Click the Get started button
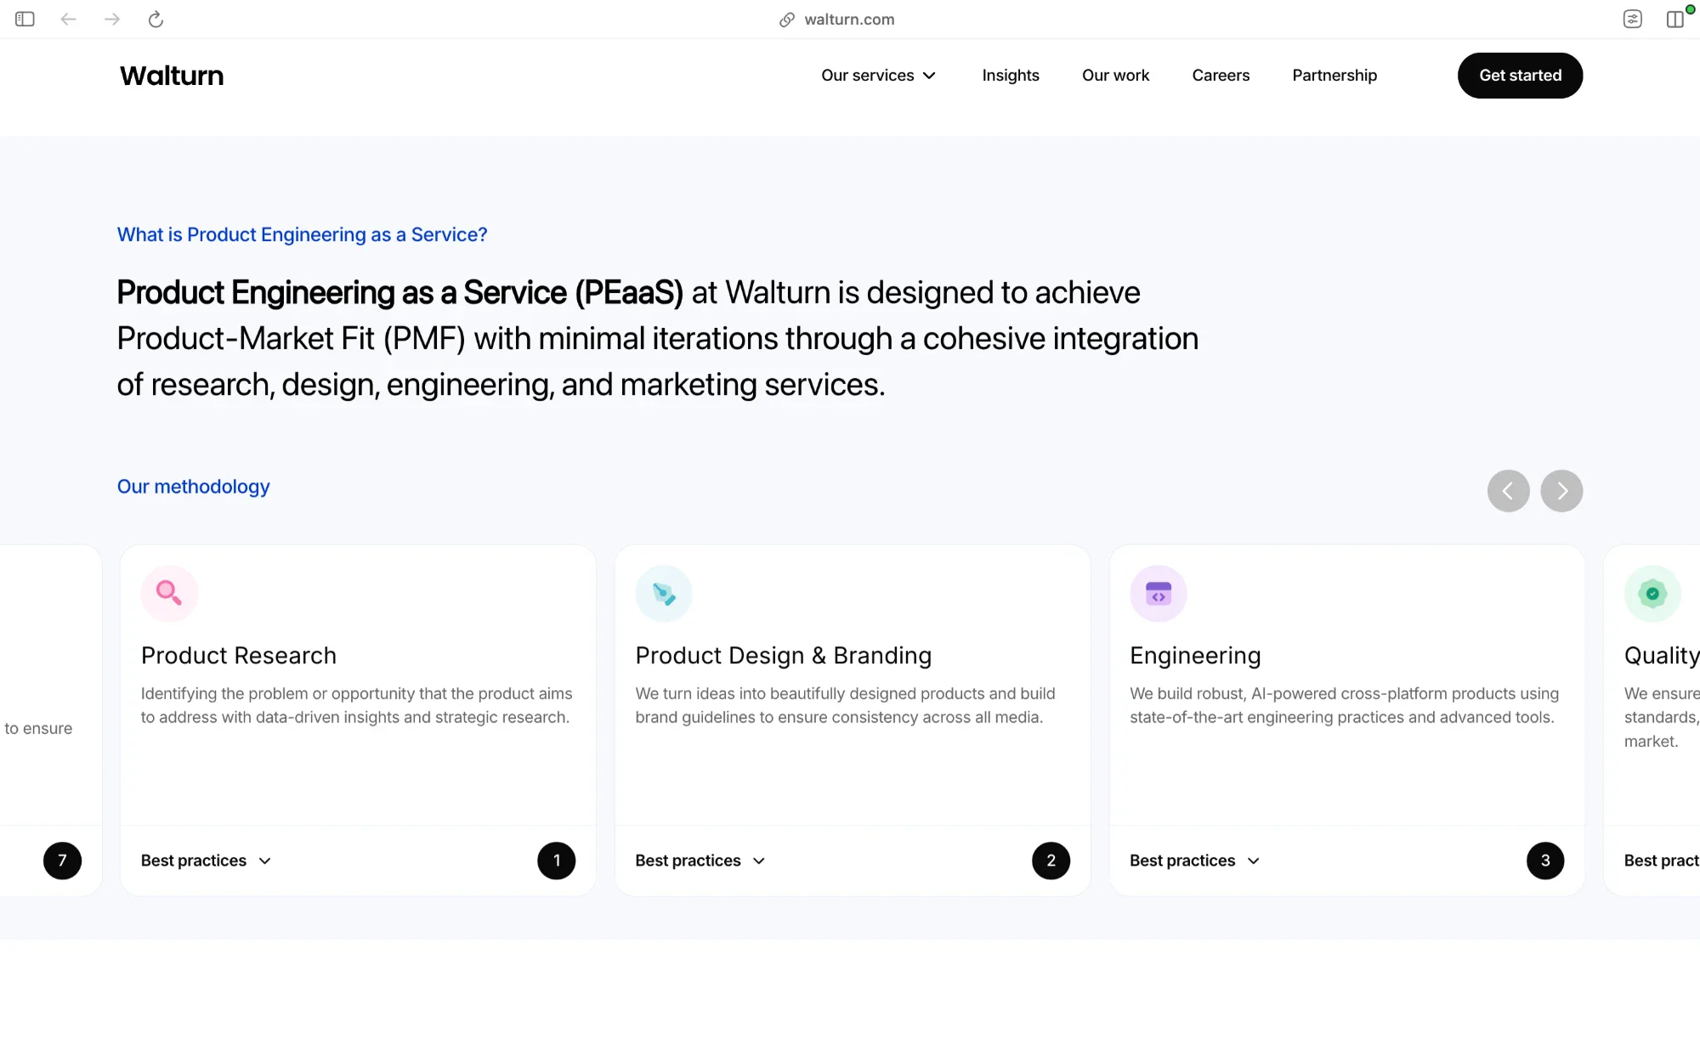The image size is (1700, 1062). click(x=1520, y=76)
